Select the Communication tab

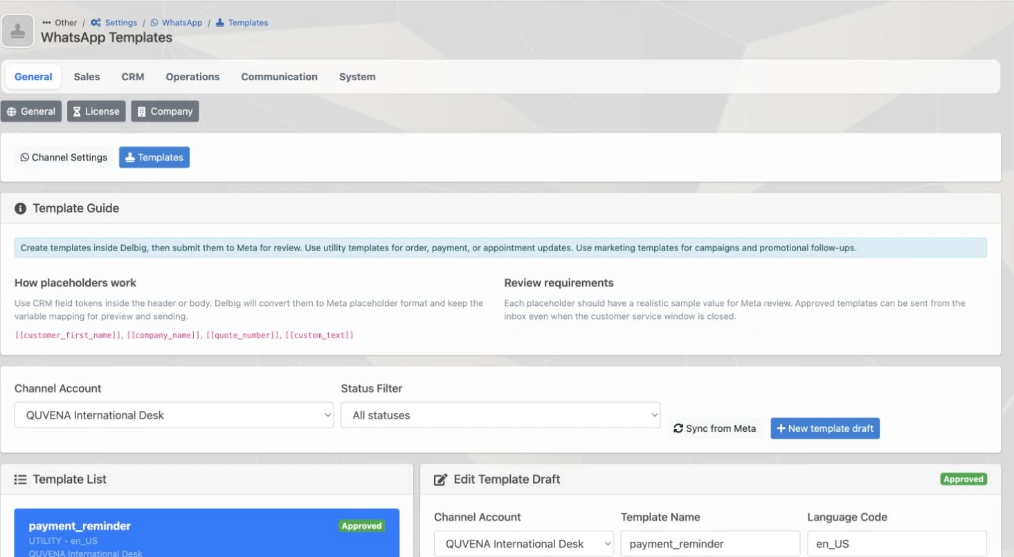pos(279,77)
